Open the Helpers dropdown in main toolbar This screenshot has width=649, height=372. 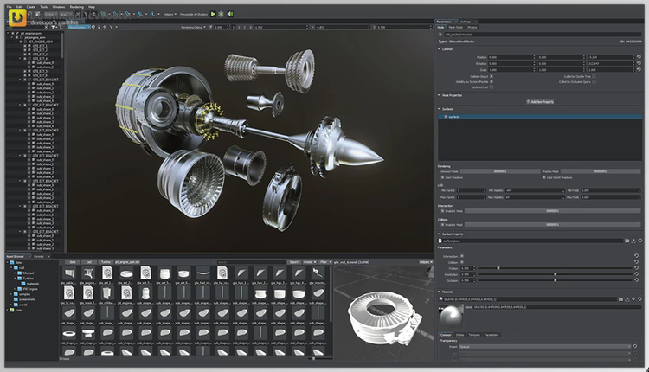point(170,14)
